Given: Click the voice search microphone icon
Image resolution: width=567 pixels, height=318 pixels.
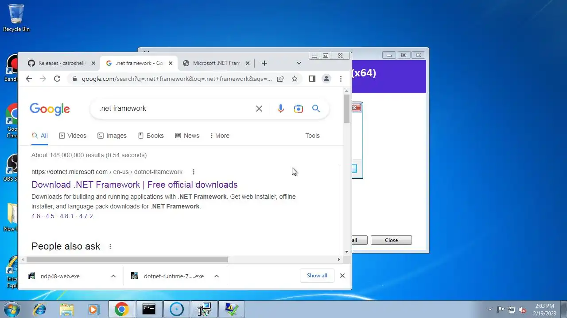Looking at the screenshot, I should click(281, 109).
